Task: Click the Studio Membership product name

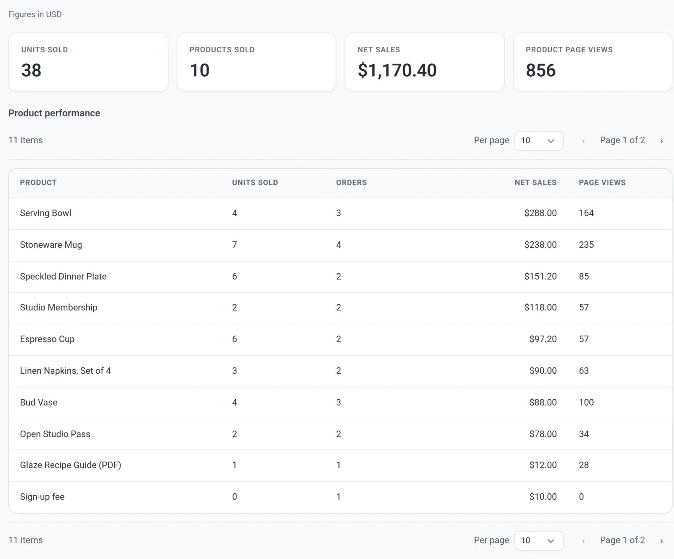Action: (x=59, y=308)
